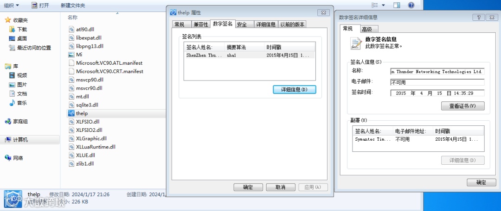Select 网络 in navigation pane
501x211 pixels.
point(14,158)
